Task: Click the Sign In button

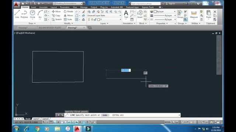Action: (x=170, y=3)
